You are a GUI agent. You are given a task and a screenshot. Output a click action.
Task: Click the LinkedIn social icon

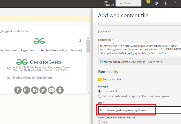[35, 90]
